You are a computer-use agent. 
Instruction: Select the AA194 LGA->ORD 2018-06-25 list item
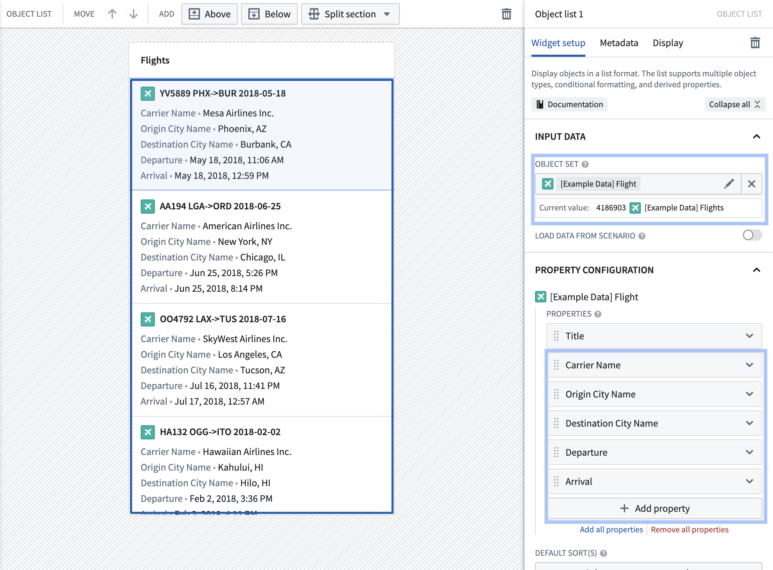point(262,247)
